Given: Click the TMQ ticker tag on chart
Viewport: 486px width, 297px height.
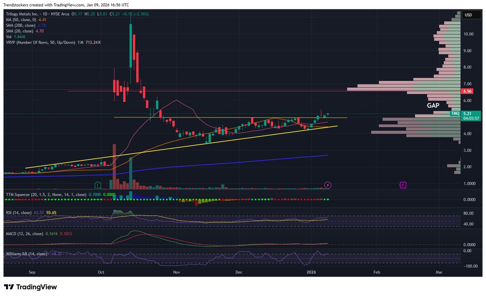Looking at the screenshot, I should pos(456,114).
